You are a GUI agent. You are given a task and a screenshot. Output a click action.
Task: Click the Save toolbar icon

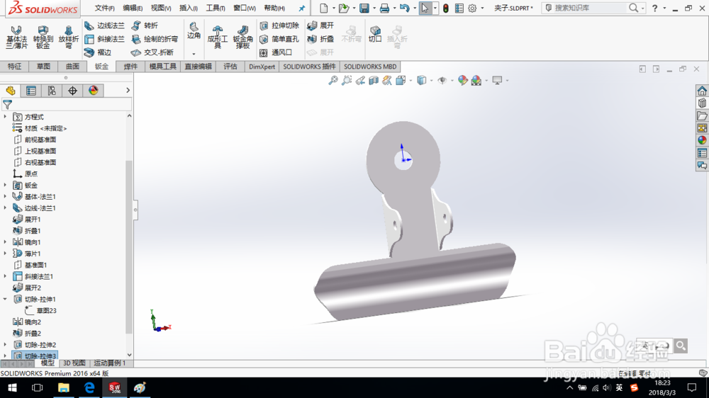[364, 8]
